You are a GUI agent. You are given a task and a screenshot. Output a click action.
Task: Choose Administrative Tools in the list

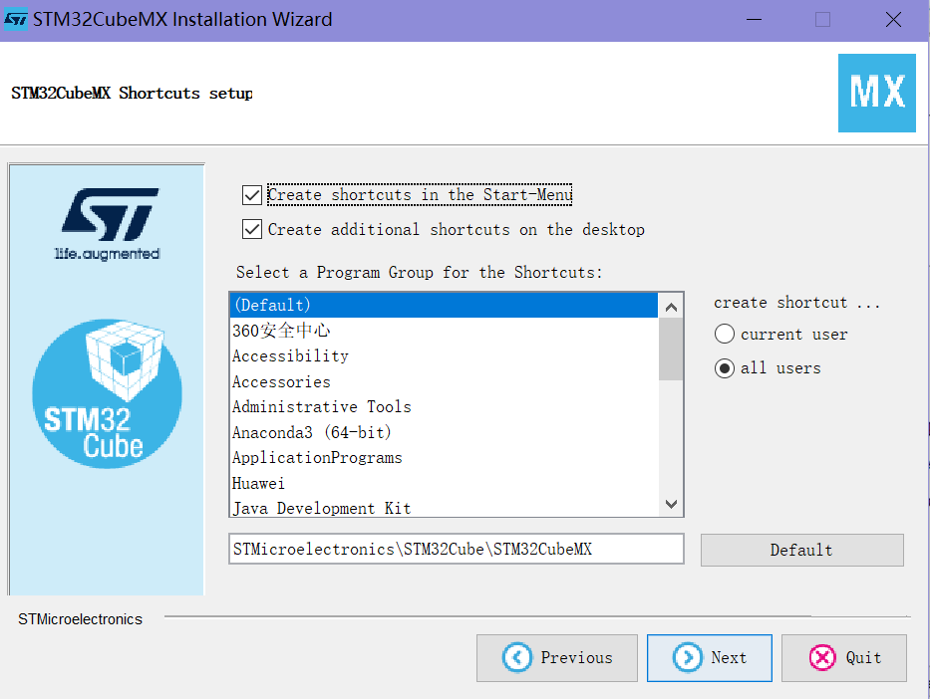click(x=444, y=407)
